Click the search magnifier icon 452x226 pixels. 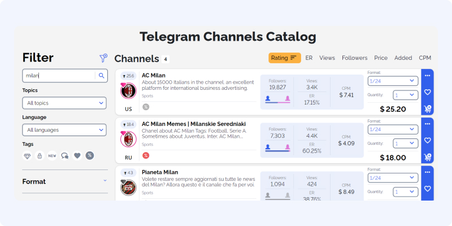[101, 76]
